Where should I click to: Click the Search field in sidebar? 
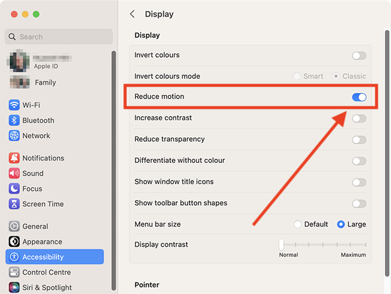[x=59, y=37]
